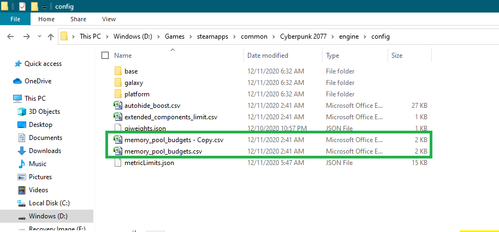Screen dimensions: 499x232
Task: Open Pictures in navigation pane
Action: (x=40, y=177)
